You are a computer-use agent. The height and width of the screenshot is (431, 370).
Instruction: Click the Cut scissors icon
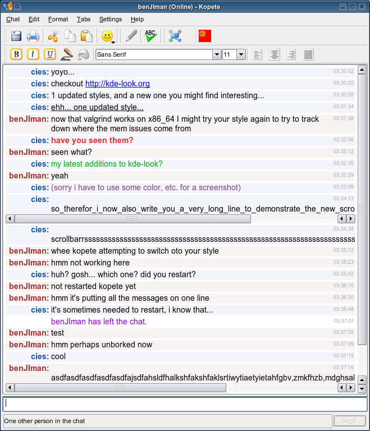[53, 36]
